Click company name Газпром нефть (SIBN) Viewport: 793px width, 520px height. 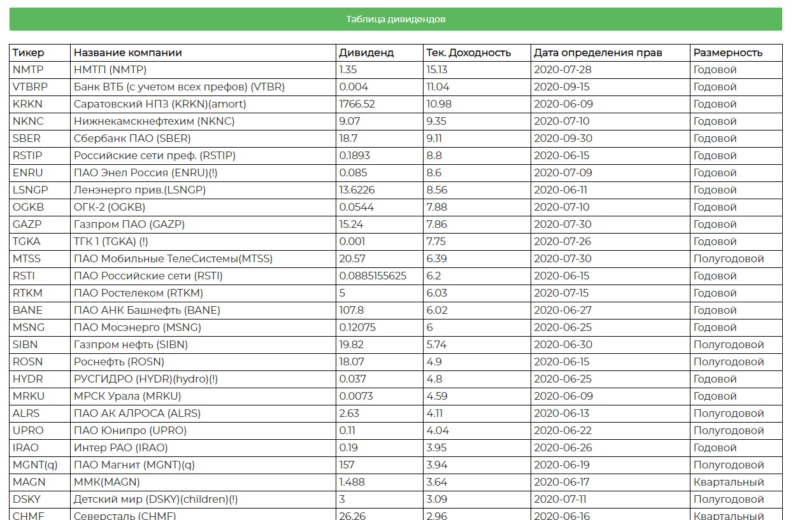point(131,345)
